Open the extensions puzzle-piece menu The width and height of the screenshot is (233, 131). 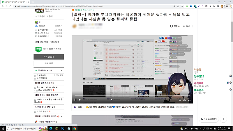[x=210, y=6]
